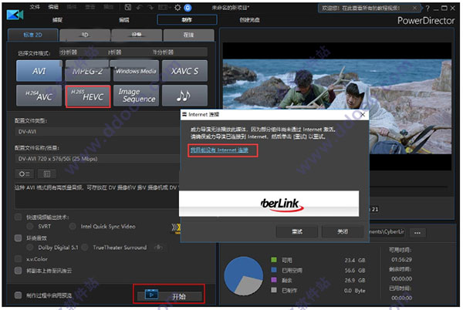Click the blue notification bell icon
The height and width of the screenshot is (310, 463).
pos(188,8)
